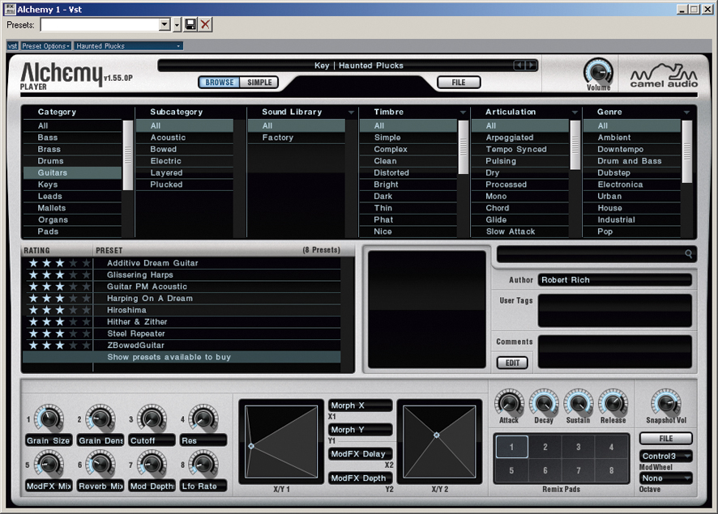Open the Preset Options dropdown
The image size is (718, 514).
46,45
